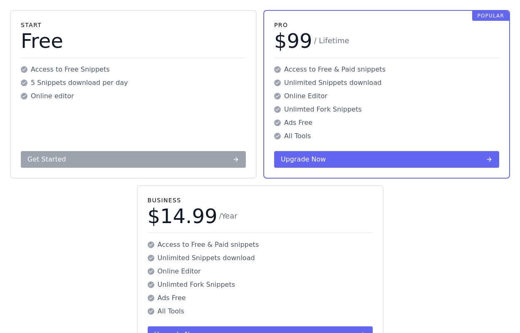Click the BUSINESS plan label
This screenshot has width=520, height=333.
[164, 200]
